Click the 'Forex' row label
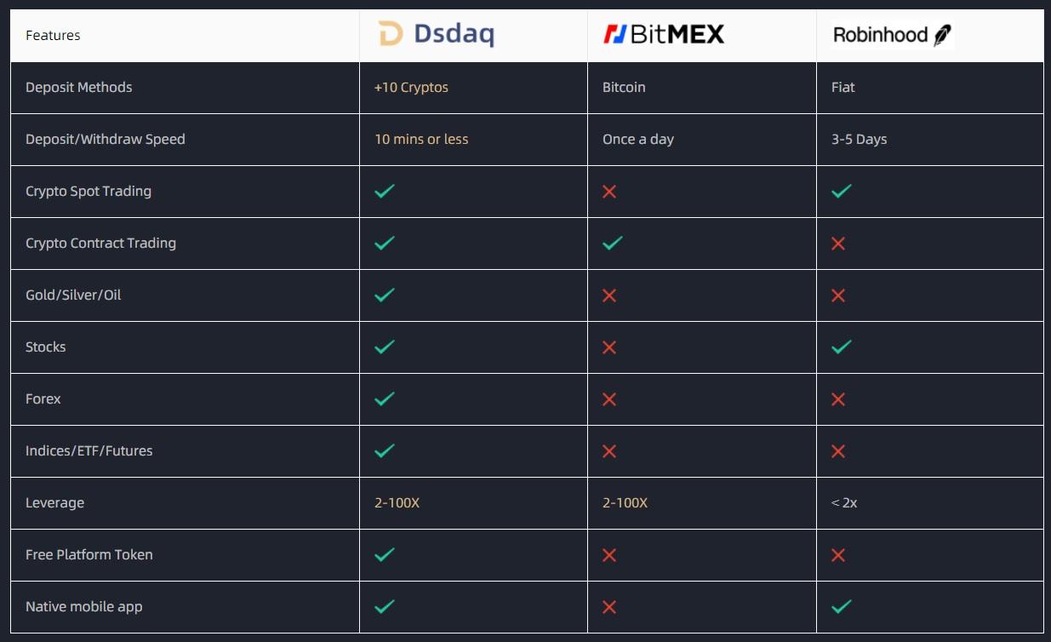1051x642 pixels. tap(43, 398)
